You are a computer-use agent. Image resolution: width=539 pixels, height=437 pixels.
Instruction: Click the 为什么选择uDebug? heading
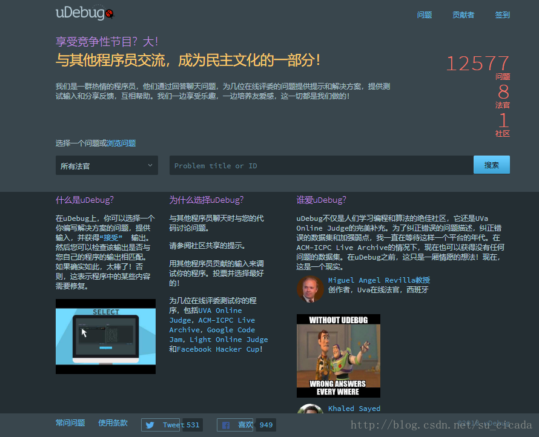coord(207,200)
